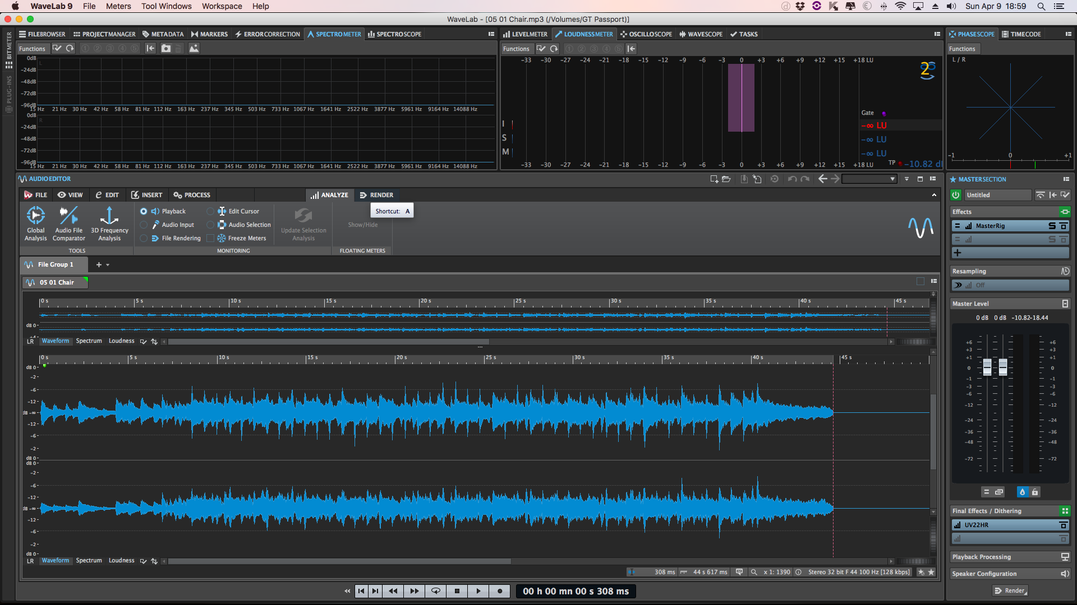Screen dimensions: 1077x605
Task: Toggle the transport loop button
Action: point(435,591)
